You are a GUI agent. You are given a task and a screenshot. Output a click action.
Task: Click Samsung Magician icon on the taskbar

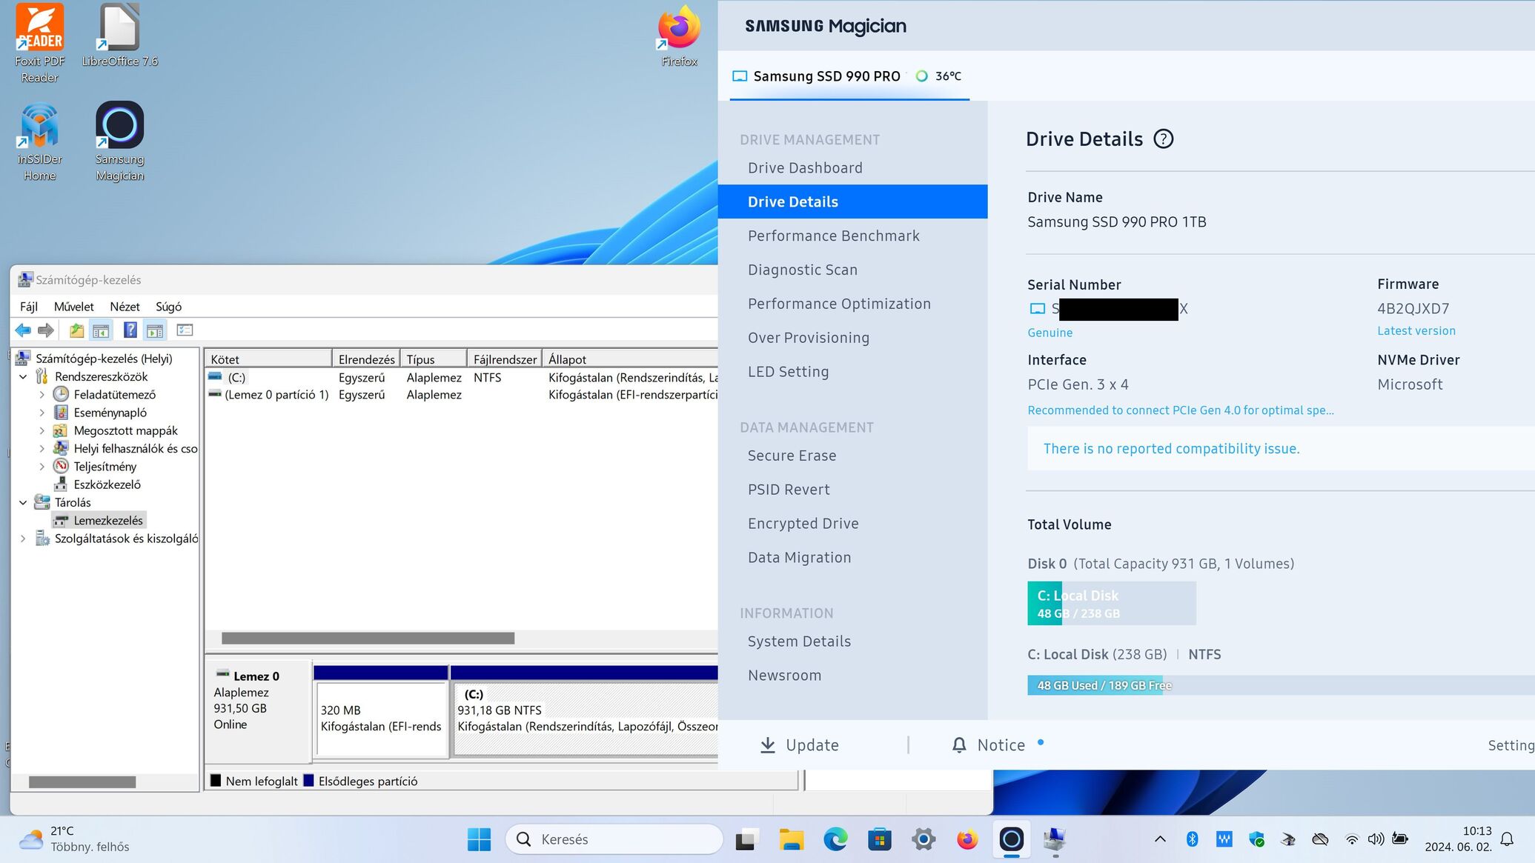[1012, 839]
